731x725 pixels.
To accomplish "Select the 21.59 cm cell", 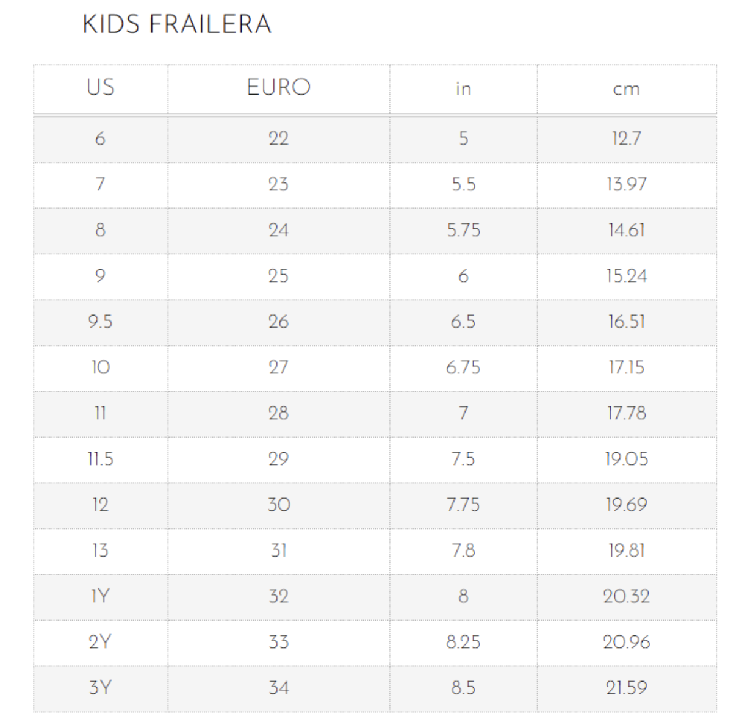I will [x=627, y=688].
